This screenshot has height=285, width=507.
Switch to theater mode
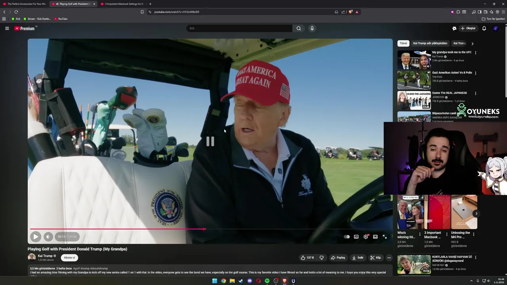375,237
